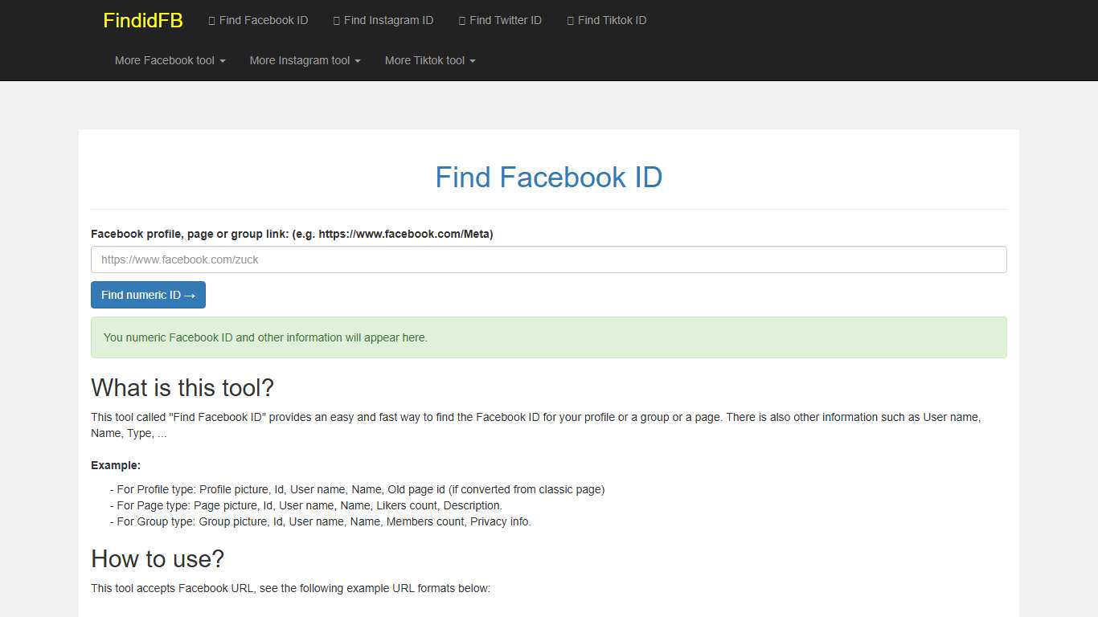Click the icon before Find Twitter ID
Viewport: 1098px width, 617px height.
click(x=462, y=21)
